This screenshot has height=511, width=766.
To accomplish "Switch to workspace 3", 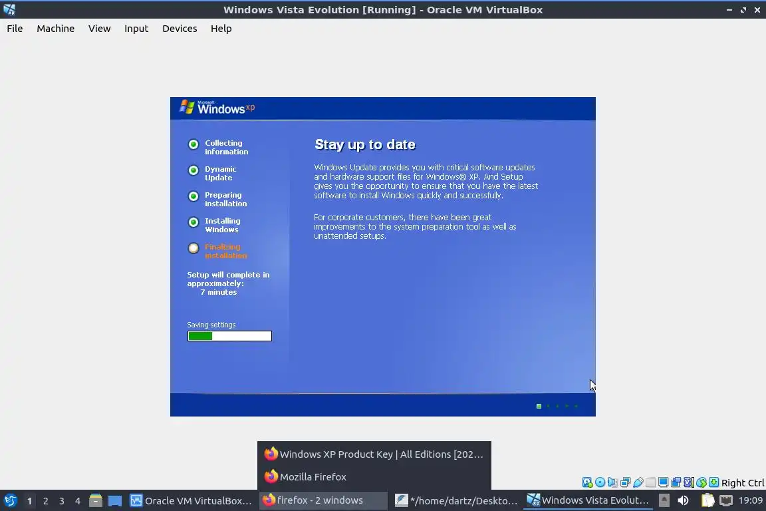I will [x=62, y=501].
